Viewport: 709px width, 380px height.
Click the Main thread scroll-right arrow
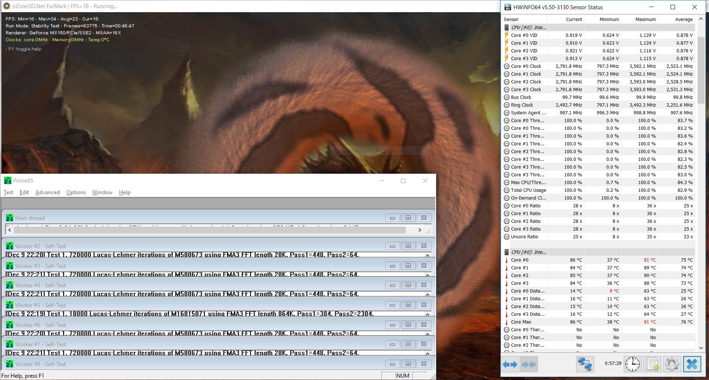420,230
